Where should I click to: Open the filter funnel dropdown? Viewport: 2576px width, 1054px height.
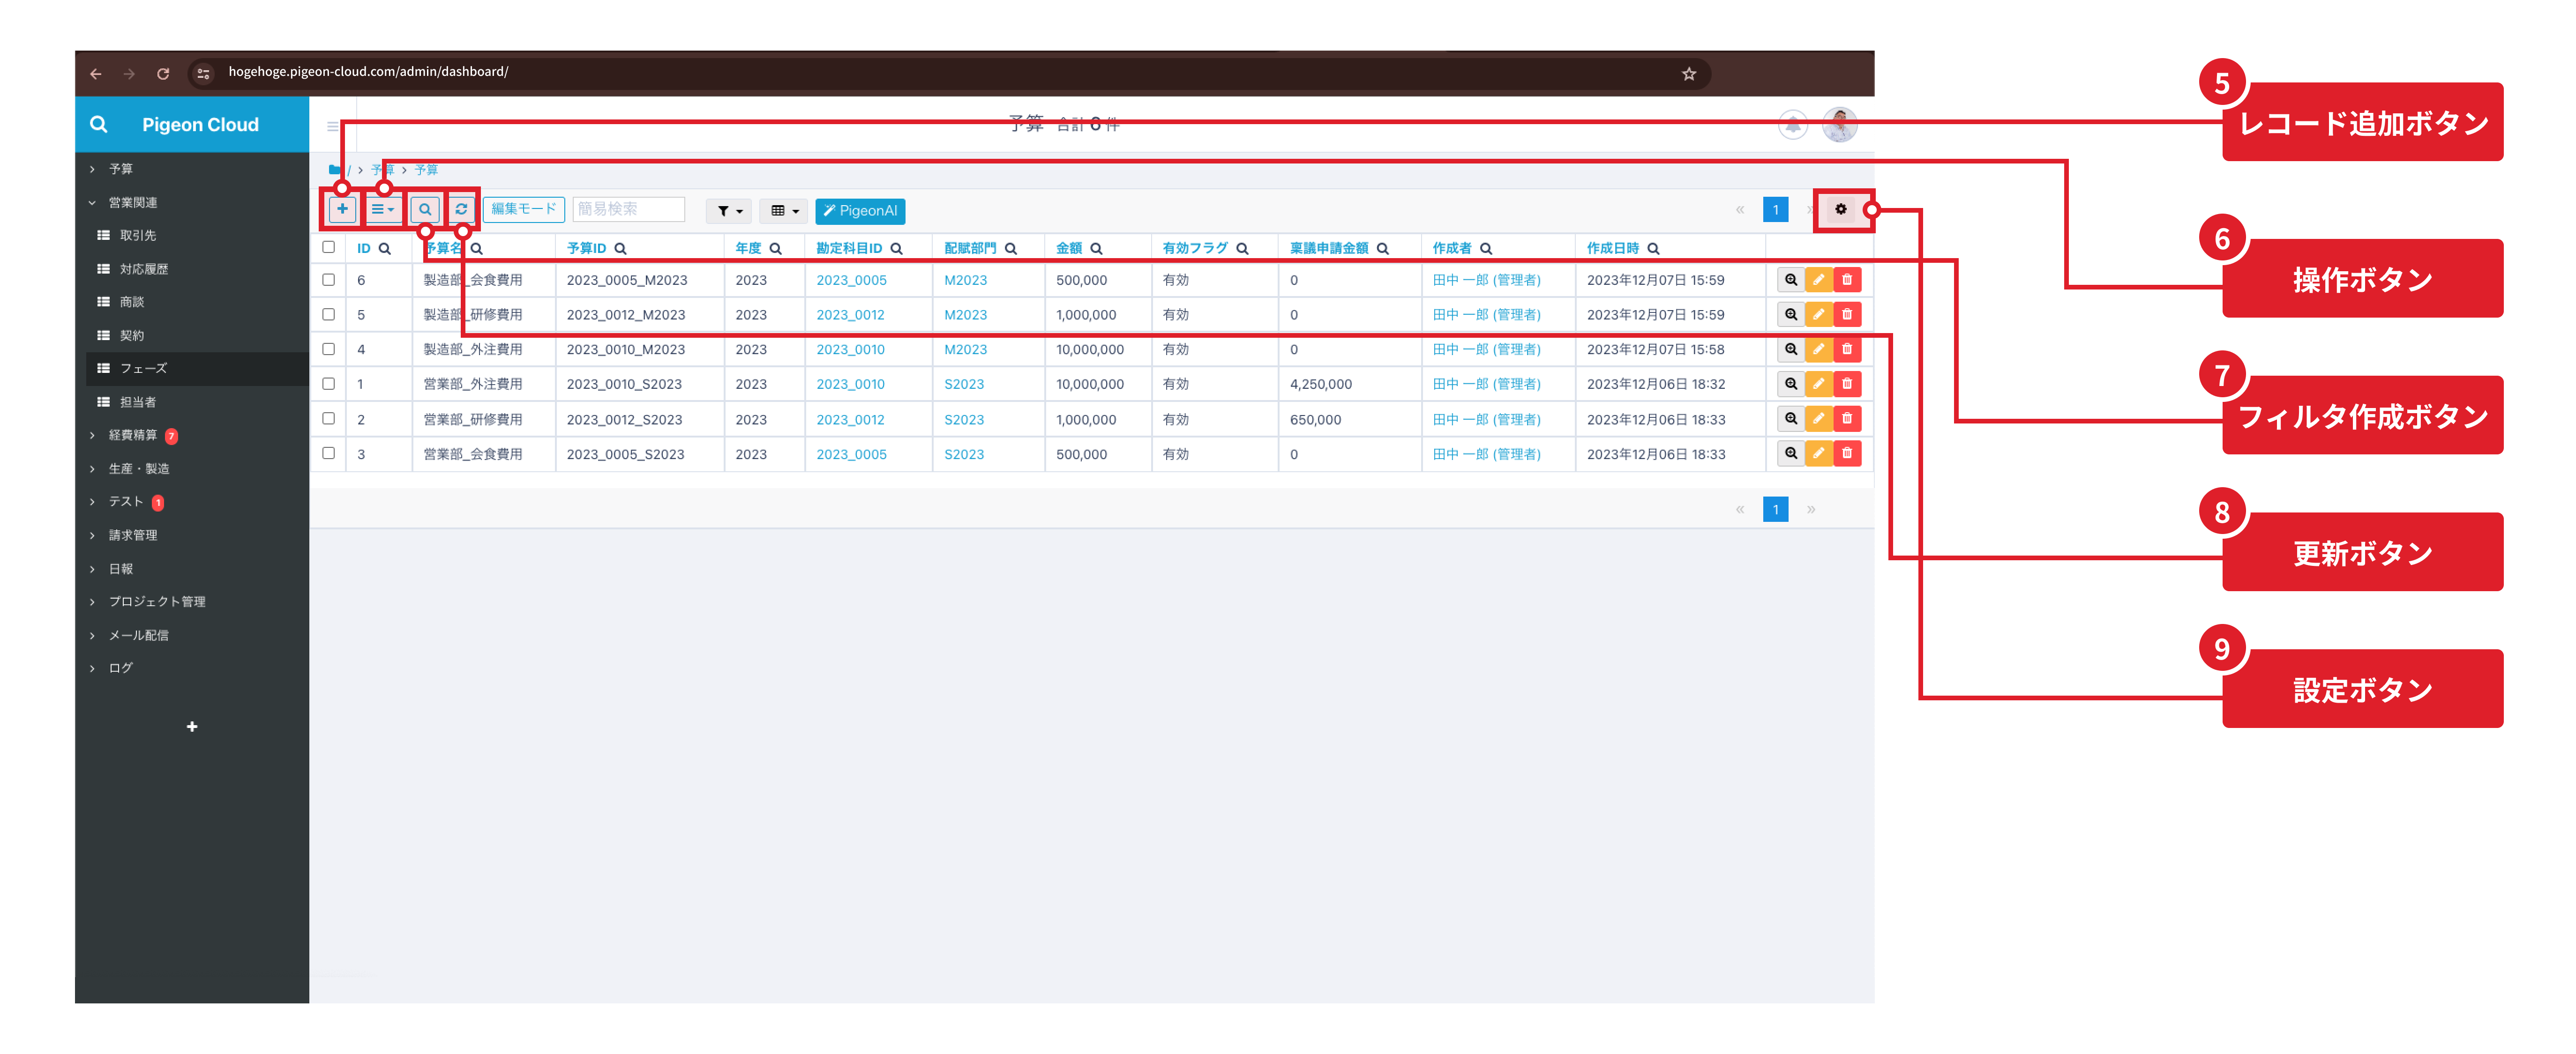click(728, 211)
